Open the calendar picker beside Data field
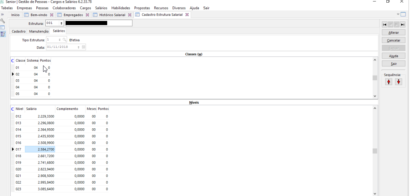This screenshot has width=410, height=196. click(x=84, y=47)
